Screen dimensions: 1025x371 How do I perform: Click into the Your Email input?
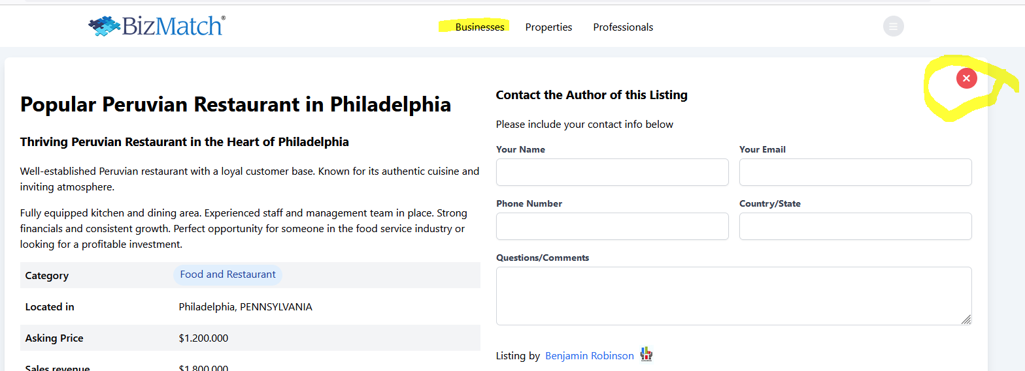(x=855, y=172)
